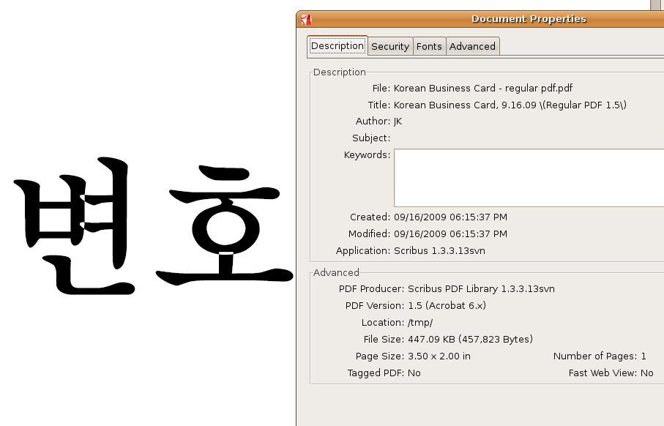Click the Modified date value

pos(450,233)
